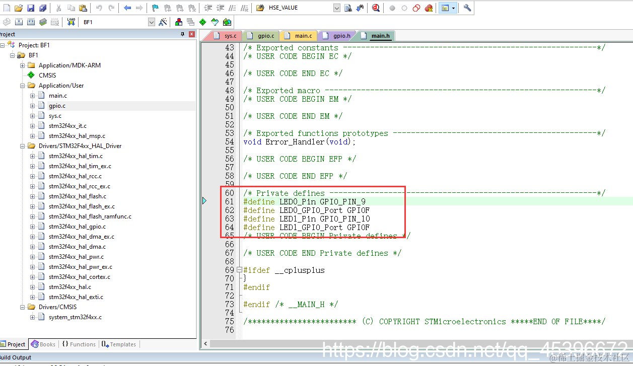This screenshot has width=633, height=366.
Task: Save the current file
Action: [x=31, y=8]
